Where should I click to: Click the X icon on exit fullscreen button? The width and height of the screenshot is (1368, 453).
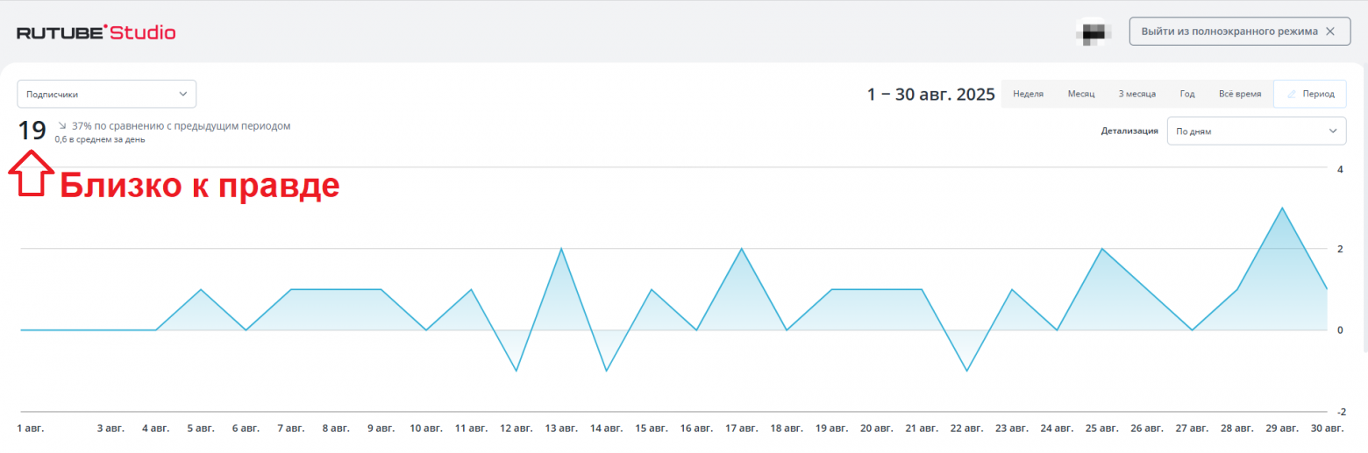(x=1330, y=32)
